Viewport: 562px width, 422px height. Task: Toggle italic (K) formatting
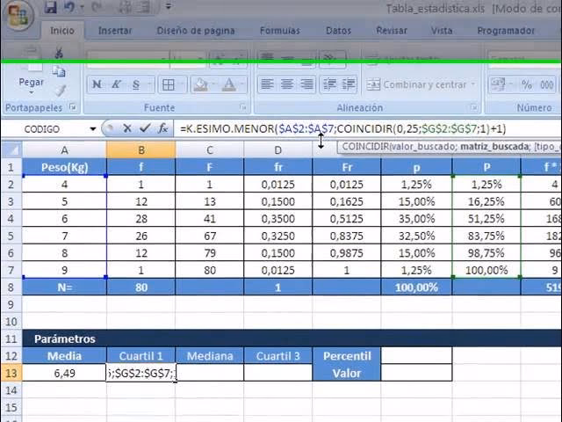(x=116, y=85)
